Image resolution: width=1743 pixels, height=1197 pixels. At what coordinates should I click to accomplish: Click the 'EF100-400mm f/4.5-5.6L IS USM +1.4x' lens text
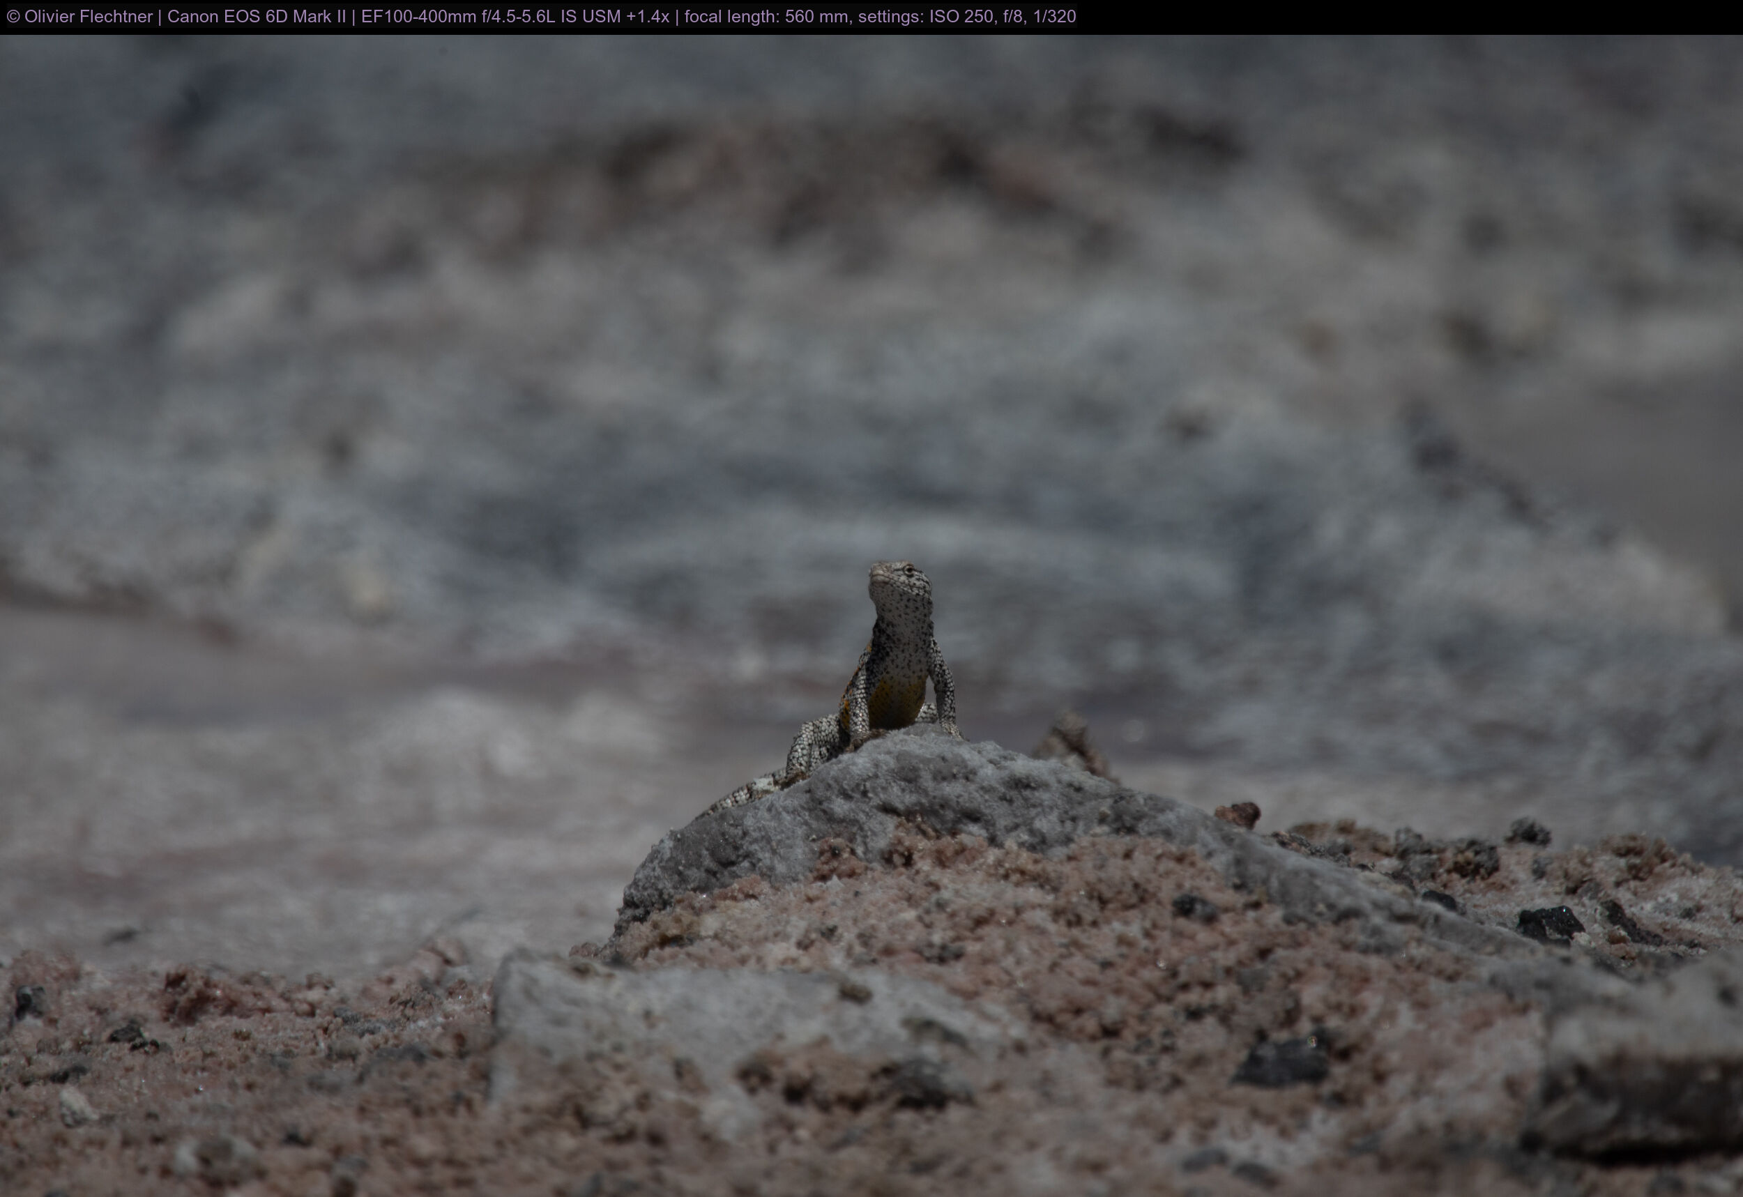(x=515, y=17)
